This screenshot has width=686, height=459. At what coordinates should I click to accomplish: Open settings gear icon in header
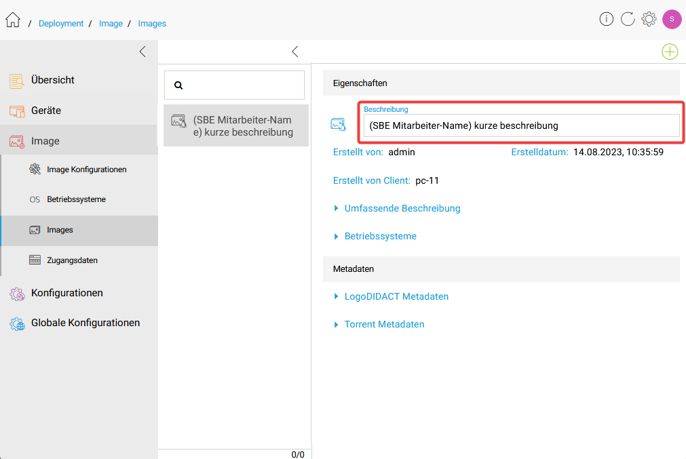click(649, 19)
